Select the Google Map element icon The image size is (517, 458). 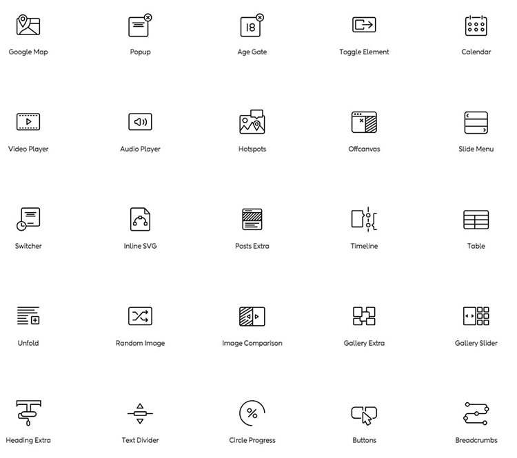[x=28, y=25]
